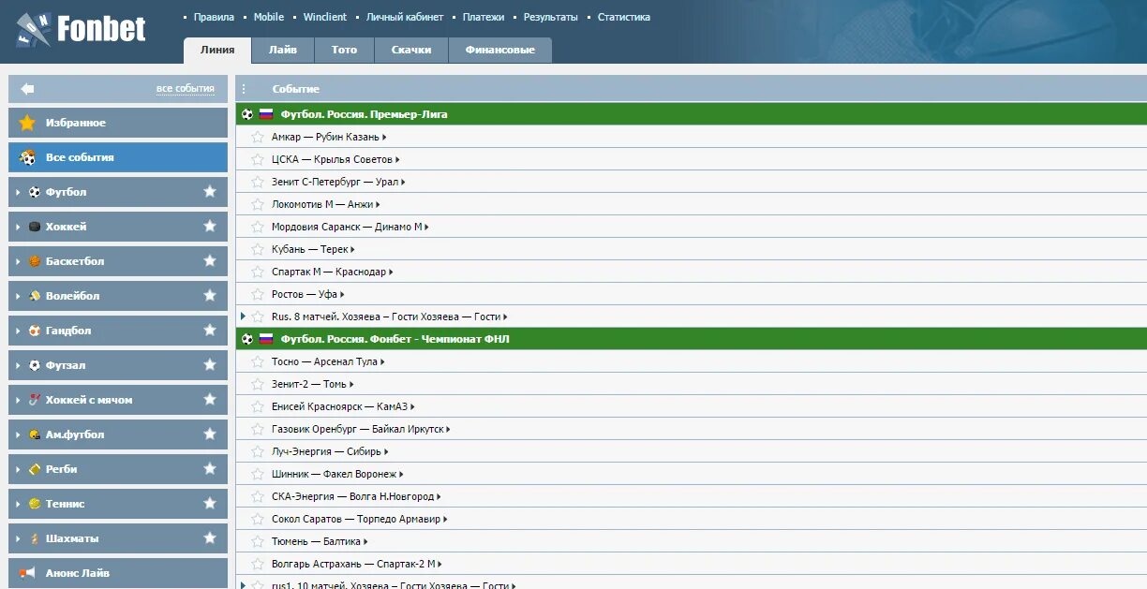Click the Событие column header
This screenshot has width=1147, height=589.
pos(296,89)
